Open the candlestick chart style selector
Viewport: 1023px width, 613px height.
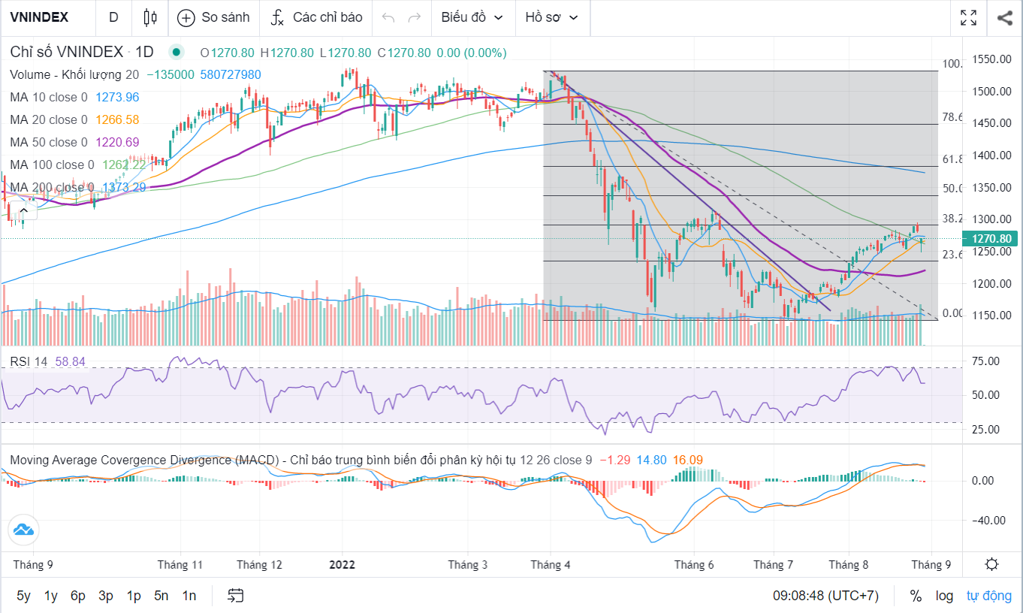[x=150, y=17]
